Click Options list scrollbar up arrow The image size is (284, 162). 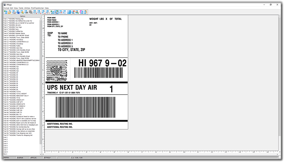pos(40,19)
